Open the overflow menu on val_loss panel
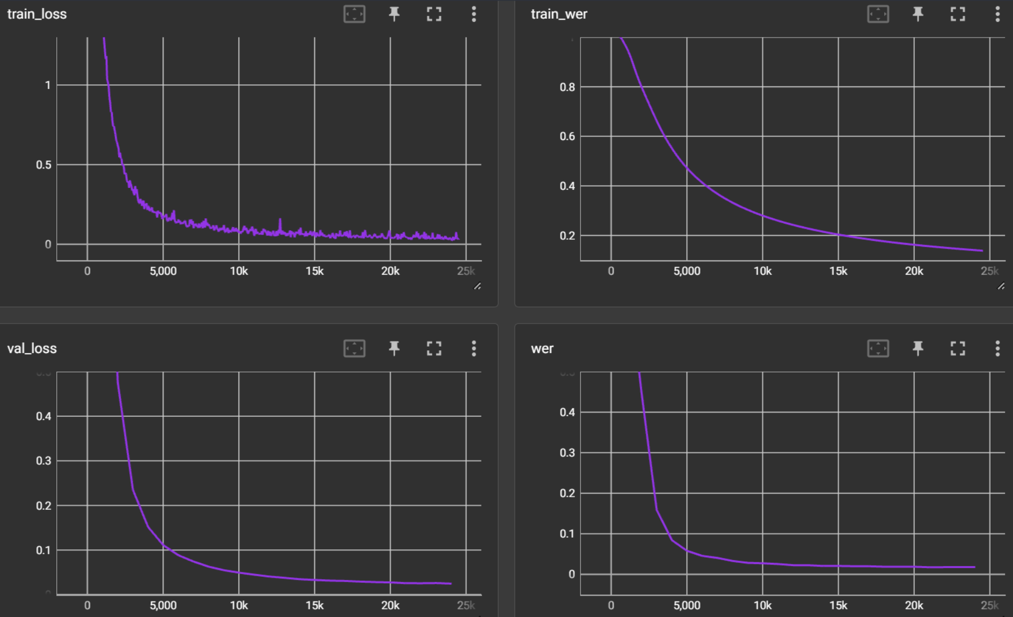Image resolution: width=1013 pixels, height=617 pixels. 473,348
